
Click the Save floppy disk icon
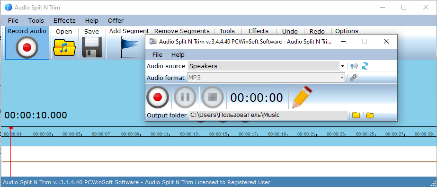pos(92,47)
